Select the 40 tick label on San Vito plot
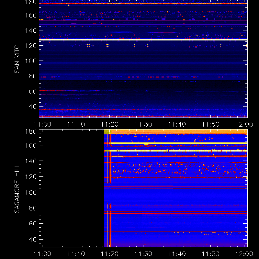The image size is (259, 259). pos(33,107)
